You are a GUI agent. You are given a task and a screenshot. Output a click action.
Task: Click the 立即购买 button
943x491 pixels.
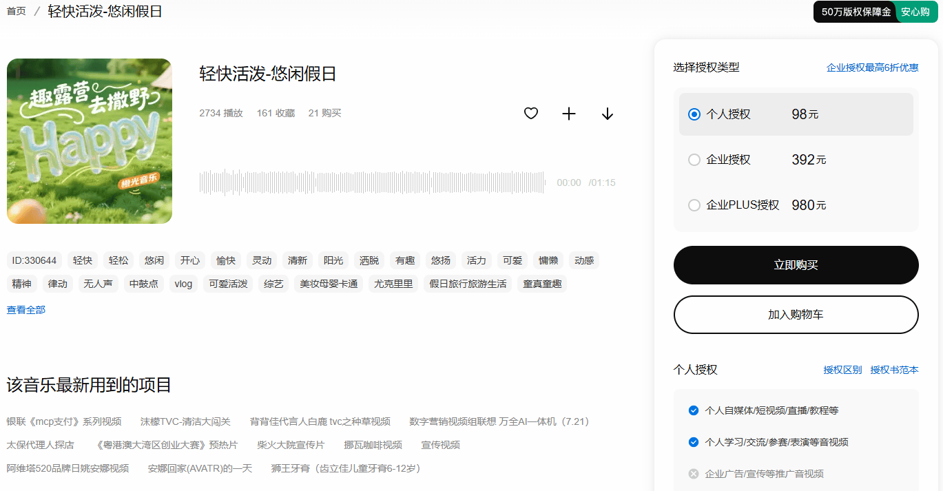coord(796,265)
